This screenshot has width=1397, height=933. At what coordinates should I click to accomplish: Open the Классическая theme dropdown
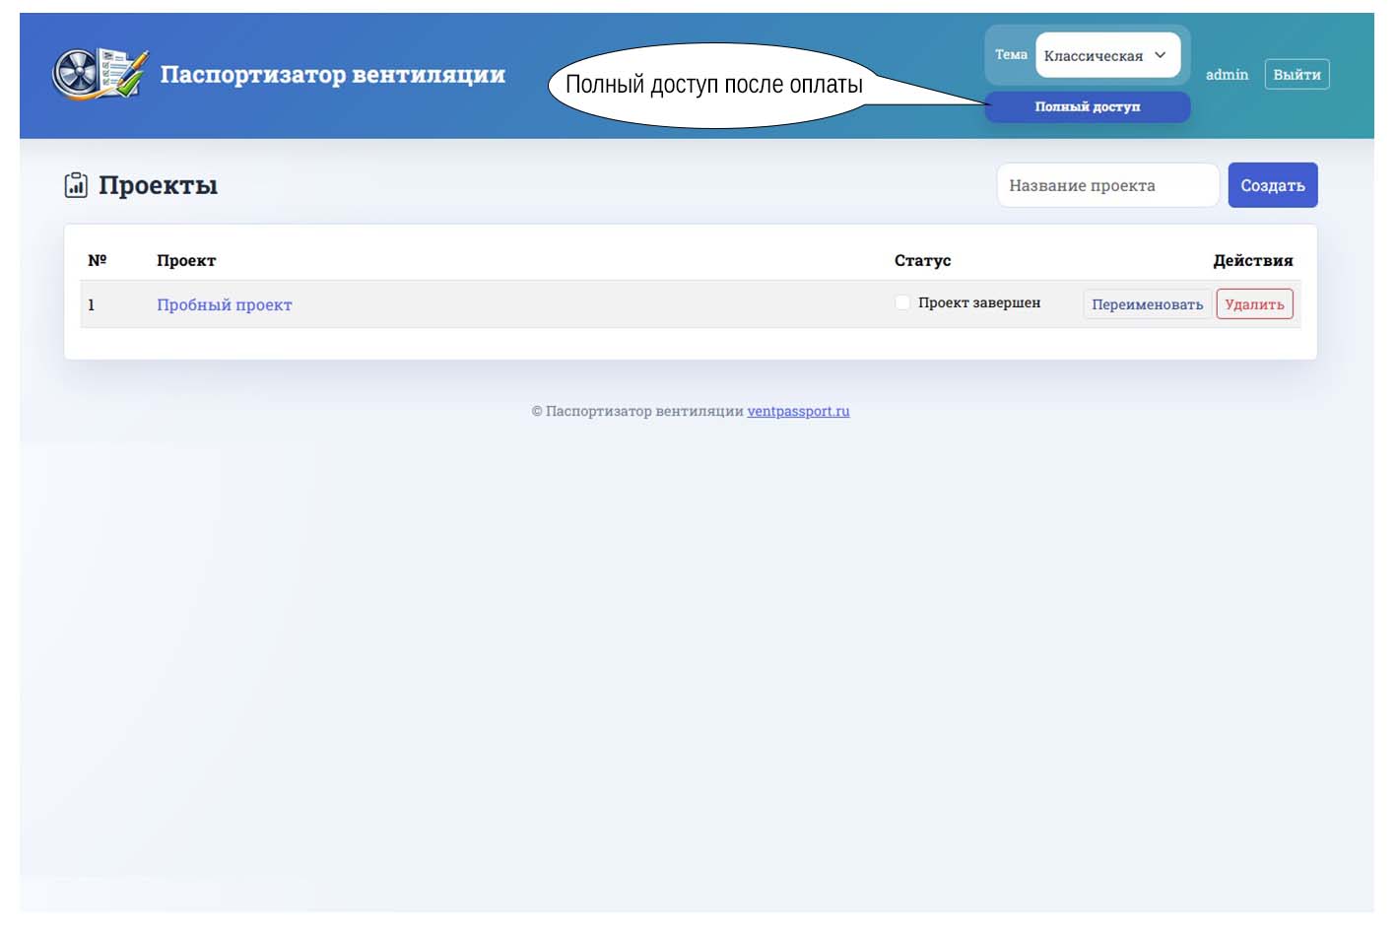pyautogui.click(x=1108, y=55)
